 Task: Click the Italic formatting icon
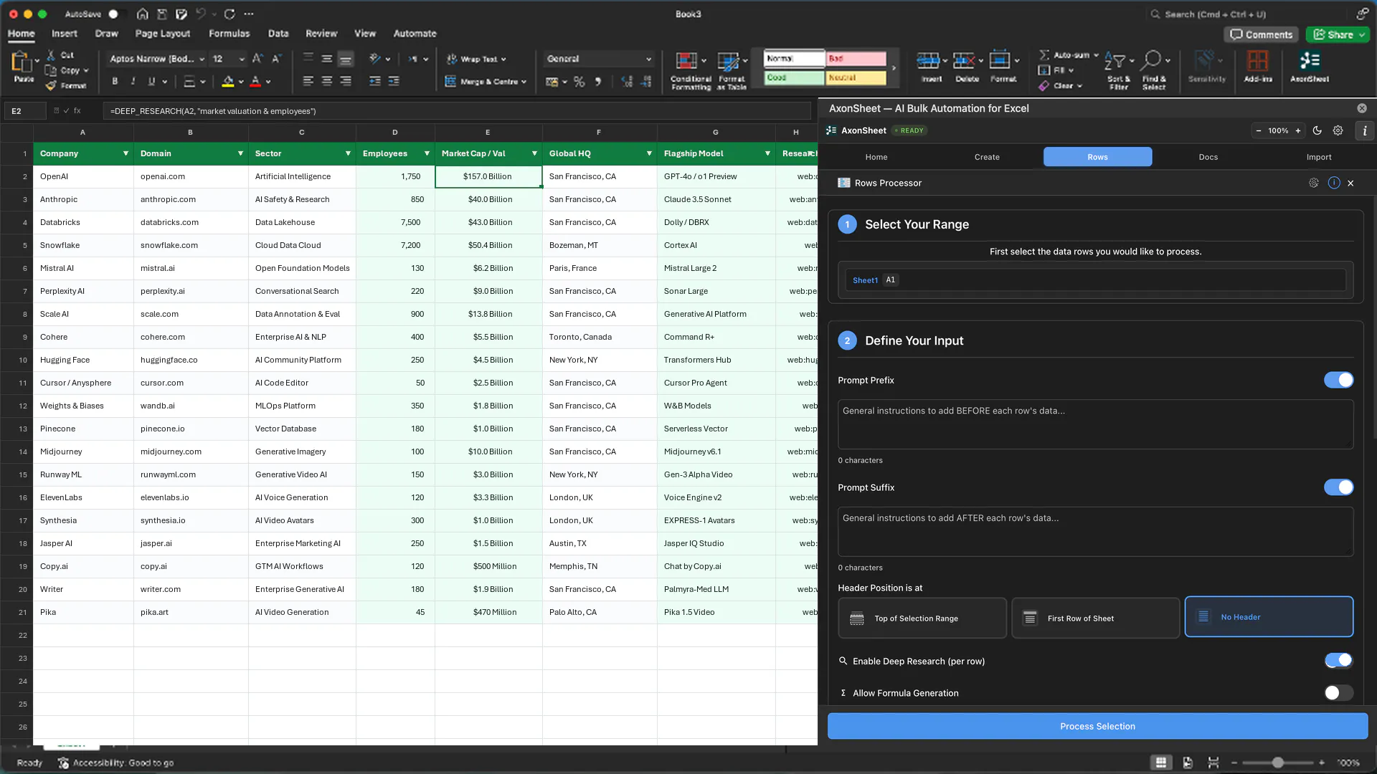[x=133, y=82]
